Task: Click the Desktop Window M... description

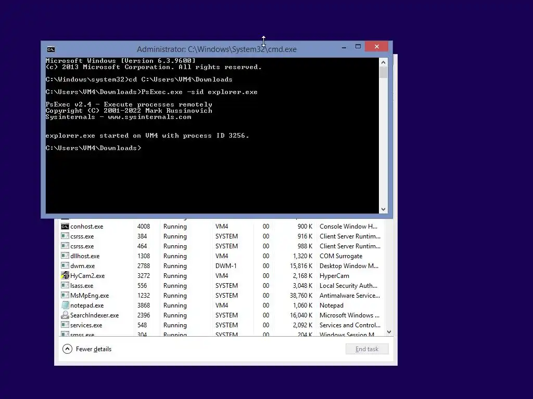Action: click(349, 265)
